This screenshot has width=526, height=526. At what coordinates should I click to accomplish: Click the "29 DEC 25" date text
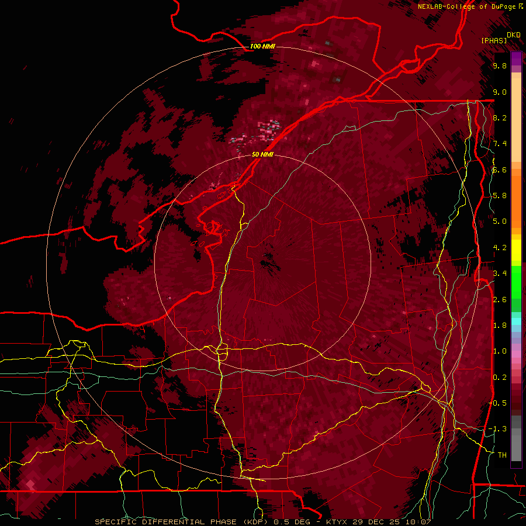click(x=377, y=522)
